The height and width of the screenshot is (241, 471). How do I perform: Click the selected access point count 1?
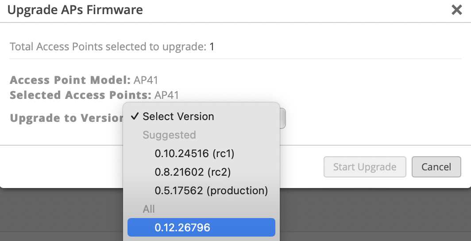(x=212, y=46)
